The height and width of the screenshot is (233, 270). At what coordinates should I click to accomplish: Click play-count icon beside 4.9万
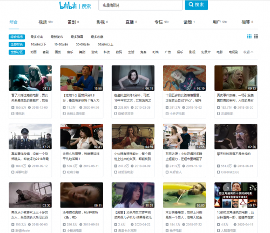pos(218,224)
